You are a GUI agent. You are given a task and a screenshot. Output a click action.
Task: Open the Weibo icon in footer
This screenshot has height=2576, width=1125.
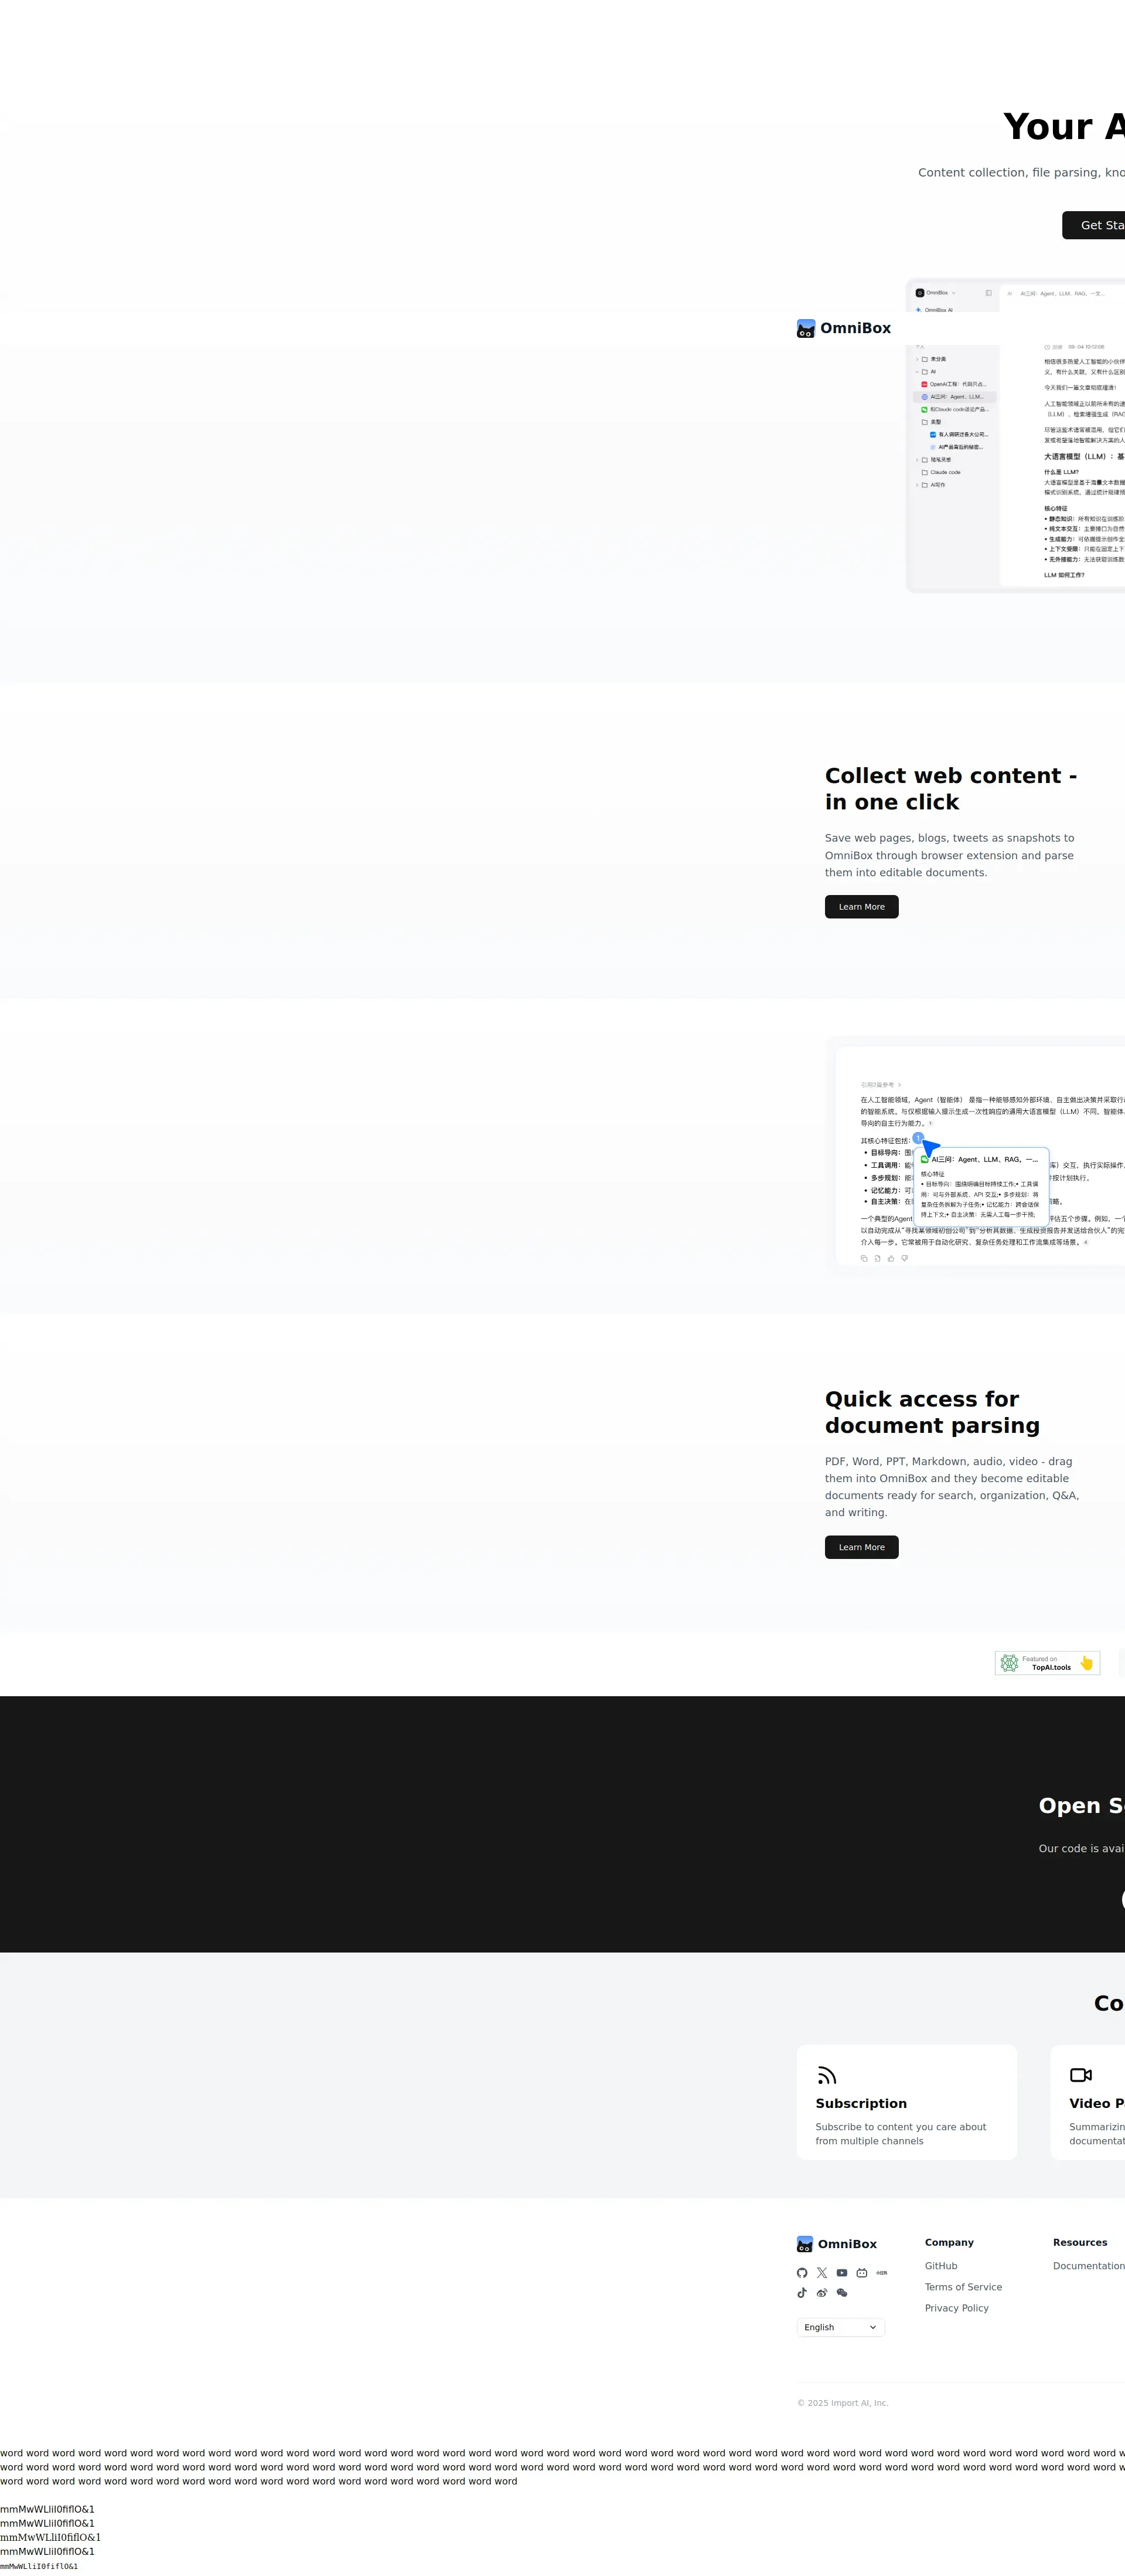(x=821, y=2293)
